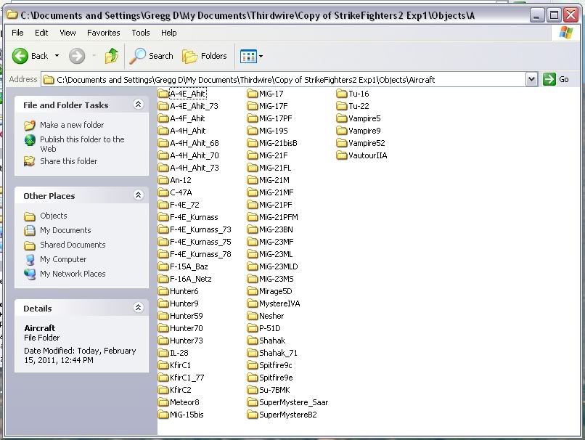Select the An-12 folder name
This screenshot has width=585, height=440.
point(181,180)
